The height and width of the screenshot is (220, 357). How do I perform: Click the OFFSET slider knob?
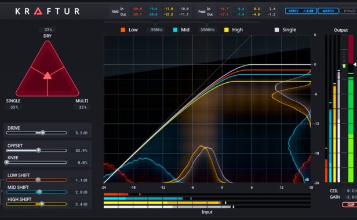38,151
